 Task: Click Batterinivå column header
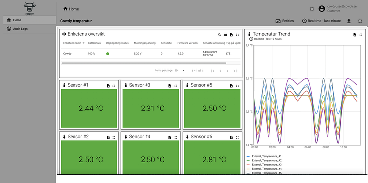(94, 43)
